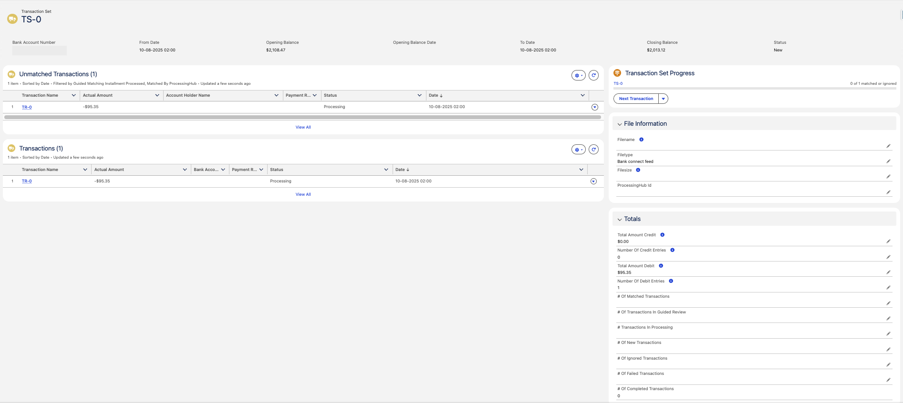Collapse the File Information section
The height and width of the screenshot is (403, 903).
pyautogui.click(x=620, y=124)
